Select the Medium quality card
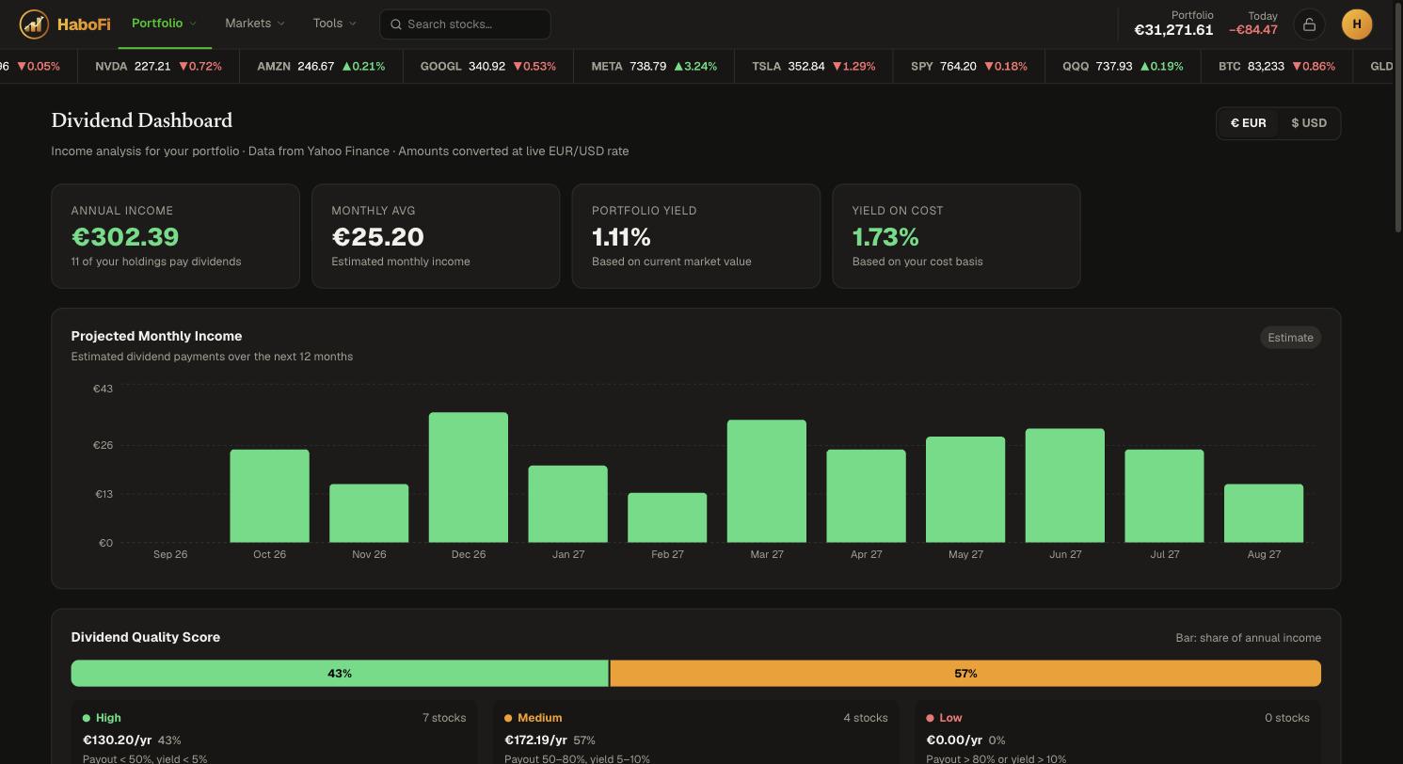1403x764 pixels. 696,733
